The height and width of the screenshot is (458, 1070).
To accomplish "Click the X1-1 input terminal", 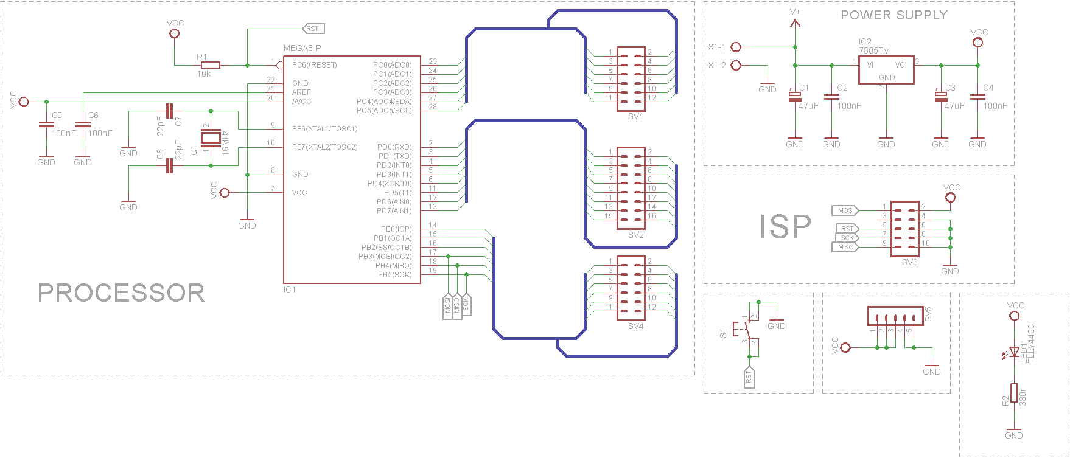I will (x=735, y=47).
